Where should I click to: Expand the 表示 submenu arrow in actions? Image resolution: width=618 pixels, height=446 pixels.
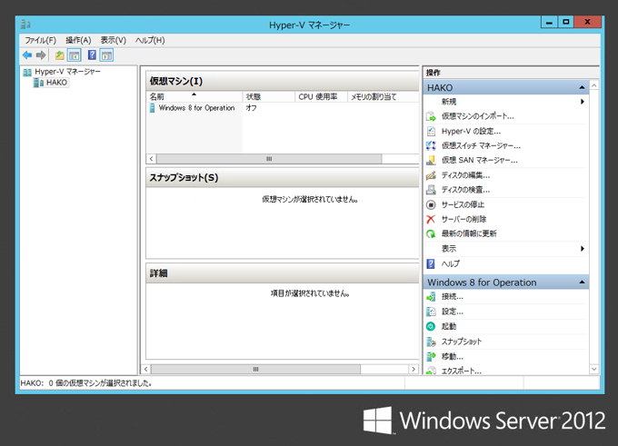(583, 249)
